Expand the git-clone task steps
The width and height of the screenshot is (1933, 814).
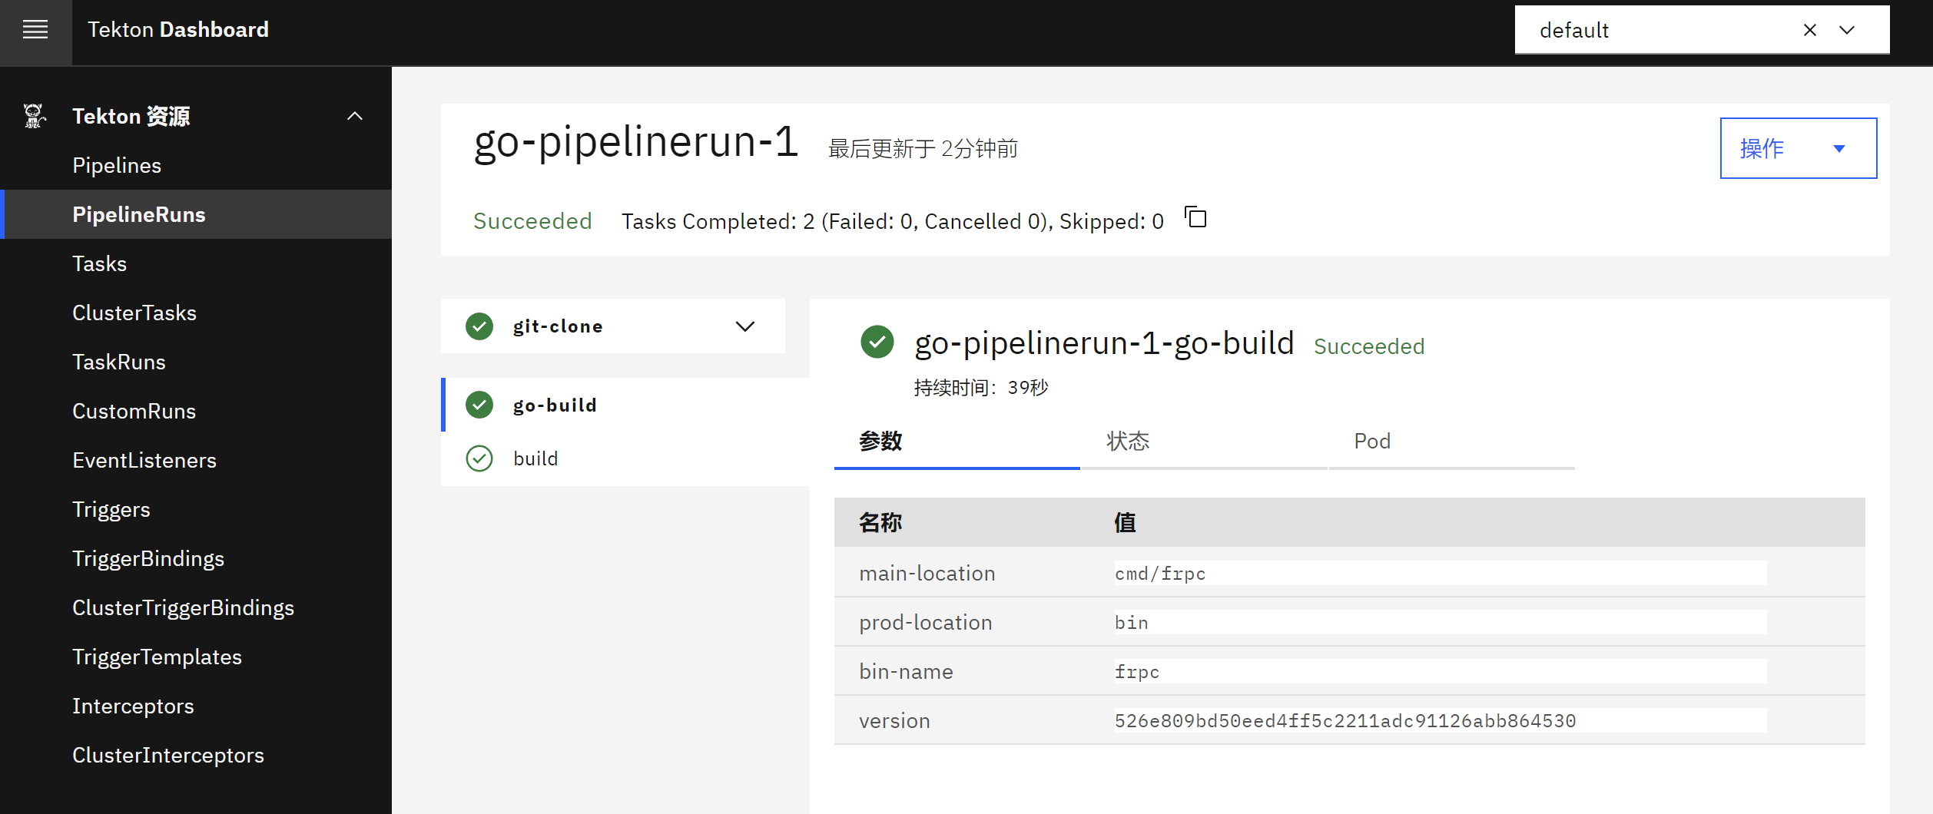coord(744,326)
